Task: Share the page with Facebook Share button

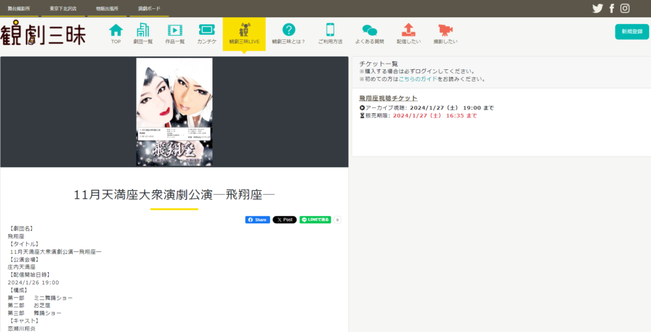Action: click(x=257, y=219)
